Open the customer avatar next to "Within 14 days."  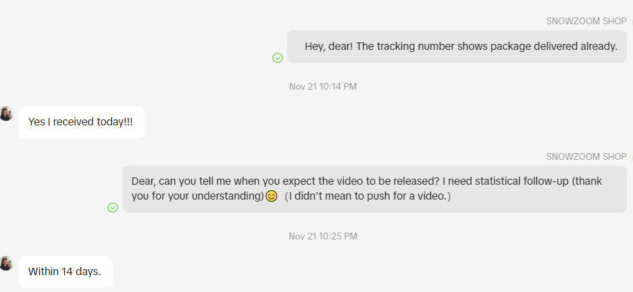7,263
